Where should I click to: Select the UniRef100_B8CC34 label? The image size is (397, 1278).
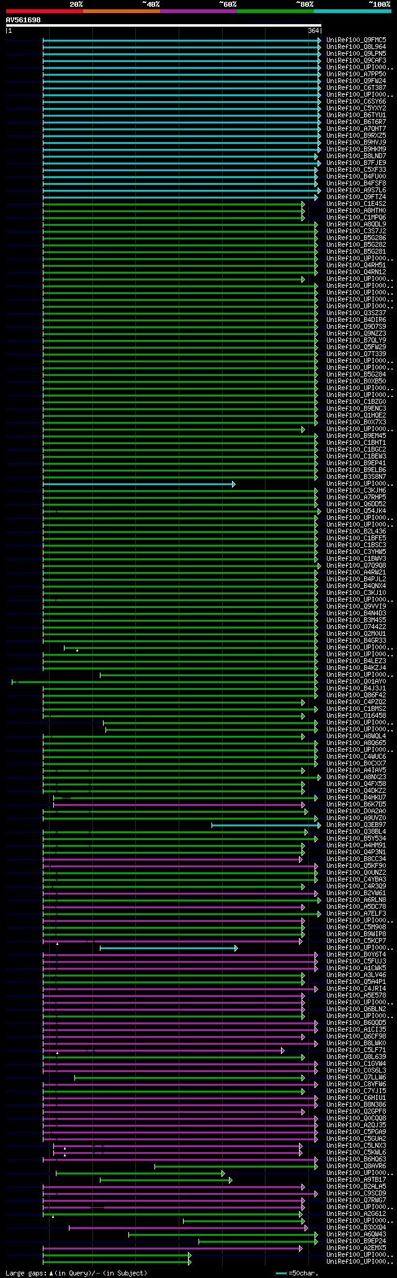point(356,859)
